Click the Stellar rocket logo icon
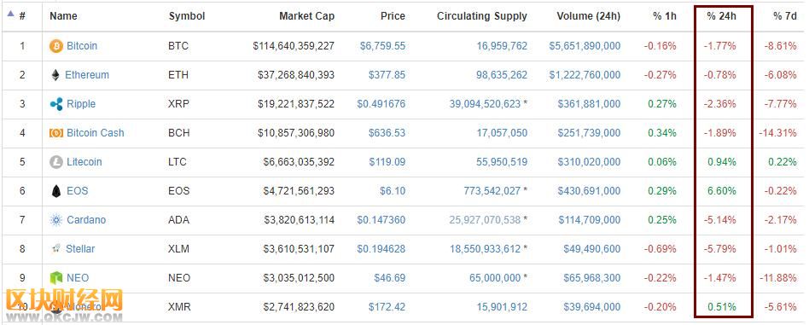This screenshot has width=809, height=325. click(55, 249)
